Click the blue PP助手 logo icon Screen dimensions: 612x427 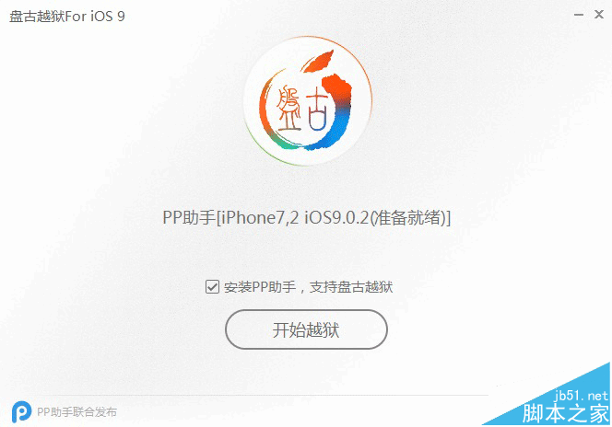[21, 411]
